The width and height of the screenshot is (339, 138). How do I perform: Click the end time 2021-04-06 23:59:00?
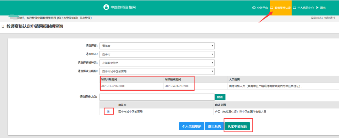click(x=177, y=86)
